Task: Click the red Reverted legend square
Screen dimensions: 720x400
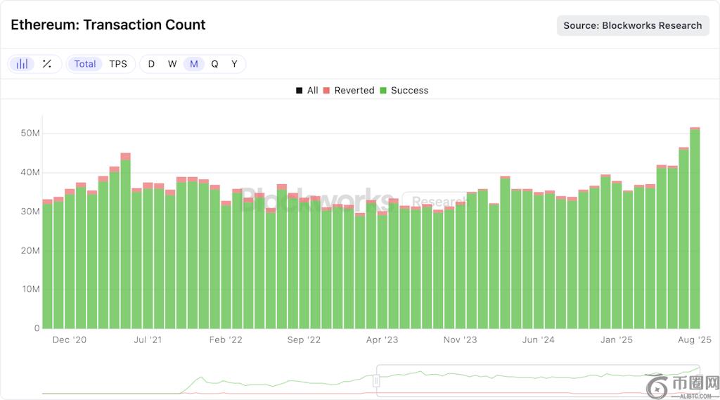Action: (x=326, y=91)
